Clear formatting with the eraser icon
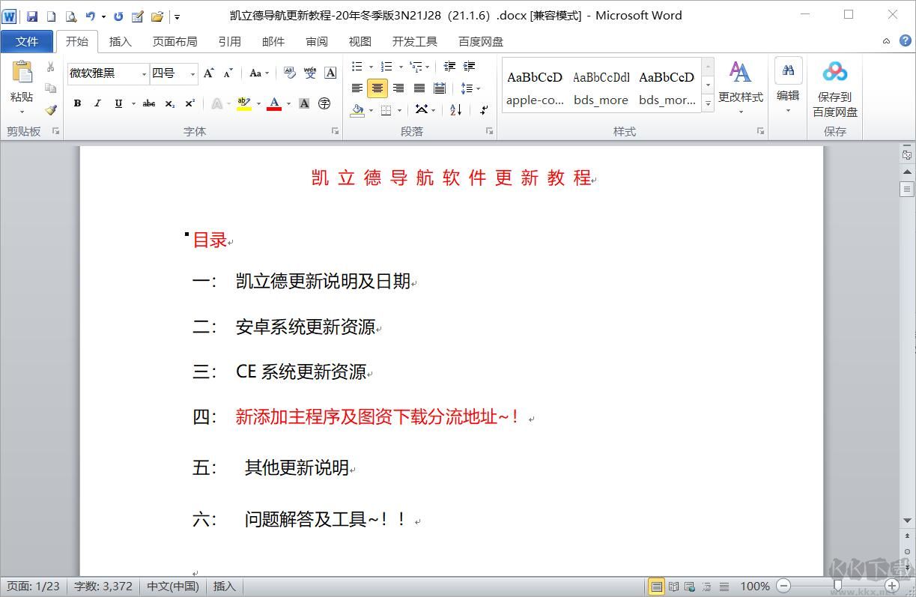 [x=288, y=72]
